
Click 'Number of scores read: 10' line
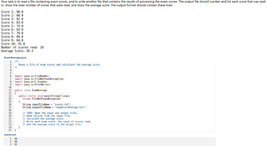[x=22, y=47]
